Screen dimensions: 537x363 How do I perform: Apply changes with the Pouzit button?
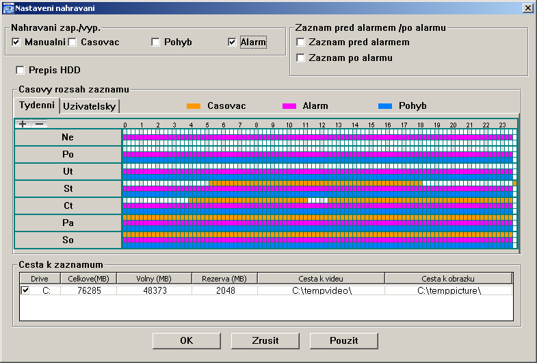click(x=344, y=340)
